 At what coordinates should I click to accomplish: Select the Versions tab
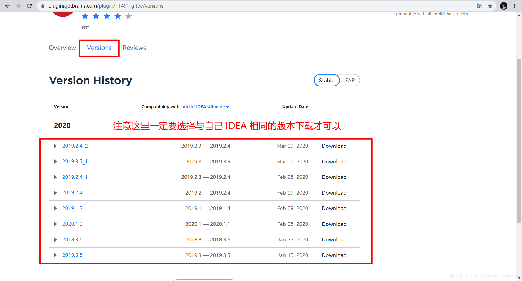99,48
